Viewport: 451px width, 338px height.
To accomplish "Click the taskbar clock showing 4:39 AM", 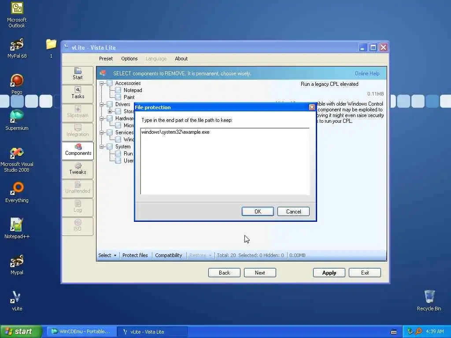I will [435, 332].
